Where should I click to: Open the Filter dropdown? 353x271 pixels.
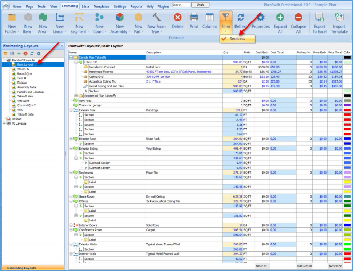coord(226,22)
